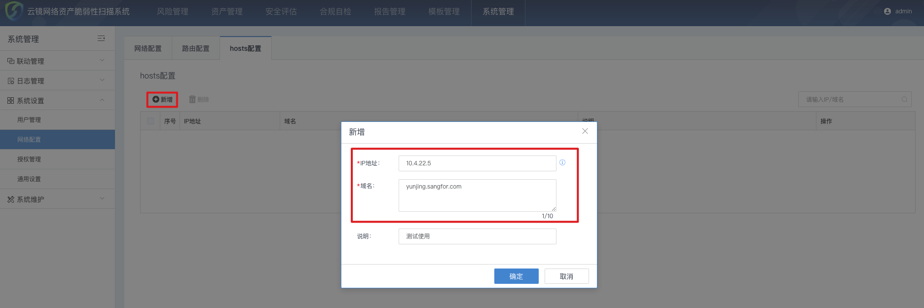This screenshot has height=308, width=924.
Task: Click the plus icon of the 新增 button
Action: (x=156, y=99)
